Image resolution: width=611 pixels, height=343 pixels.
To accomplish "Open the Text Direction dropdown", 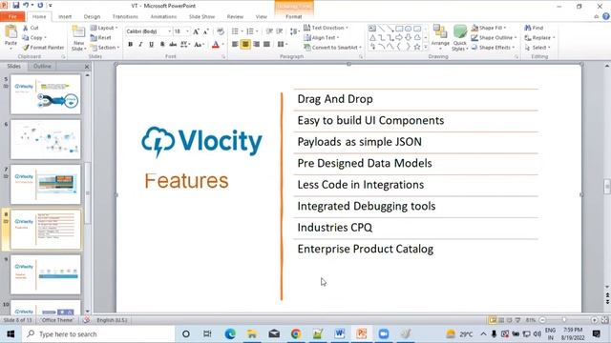I will coord(326,28).
